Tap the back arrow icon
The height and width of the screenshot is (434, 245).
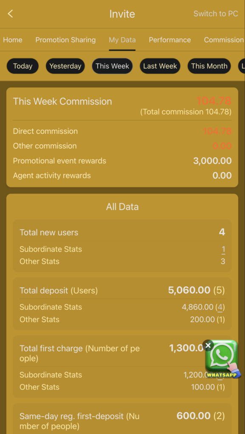[10, 14]
